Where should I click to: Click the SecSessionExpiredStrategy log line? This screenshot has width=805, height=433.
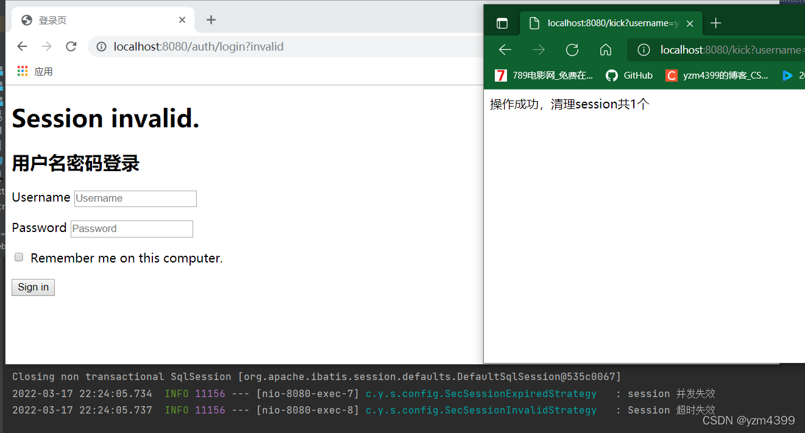pos(364,393)
